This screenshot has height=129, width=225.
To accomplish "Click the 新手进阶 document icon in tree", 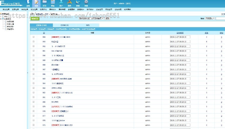I will (6, 26).
